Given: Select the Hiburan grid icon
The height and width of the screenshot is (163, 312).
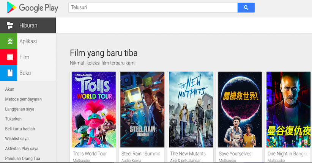Looking at the screenshot, I should [x=10, y=25].
